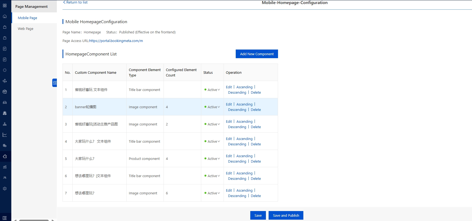Select the puzzle piece sidebar icon
This screenshot has height=221, width=472.
pos(5,156)
